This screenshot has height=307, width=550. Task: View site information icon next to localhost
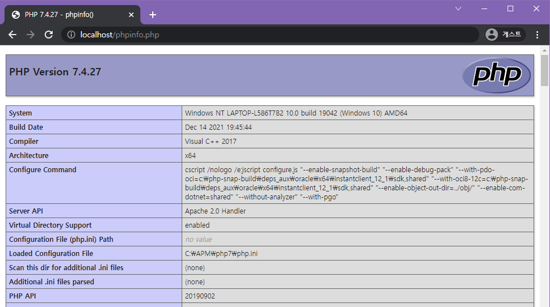pyautogui.click(x=71, y=35)
